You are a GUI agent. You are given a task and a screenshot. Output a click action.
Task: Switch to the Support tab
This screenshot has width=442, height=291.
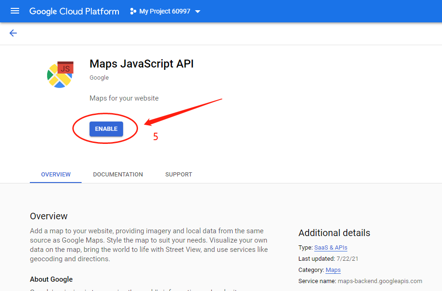click(179, 175)
